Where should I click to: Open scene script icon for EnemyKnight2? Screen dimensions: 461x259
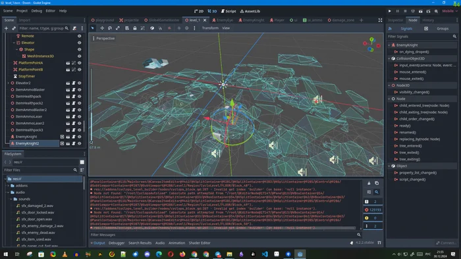[x=74, y=143]
